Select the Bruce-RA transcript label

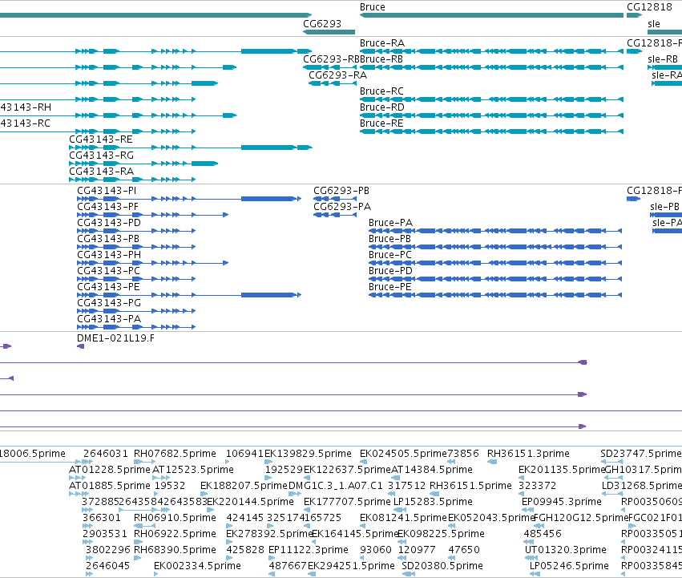point(382,43)
